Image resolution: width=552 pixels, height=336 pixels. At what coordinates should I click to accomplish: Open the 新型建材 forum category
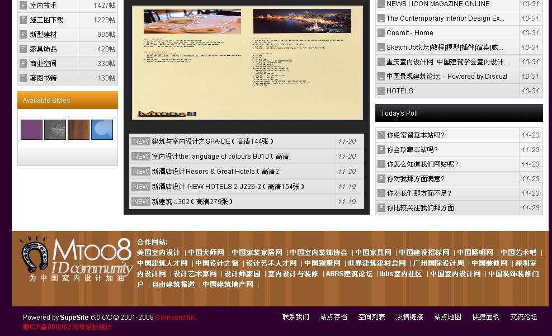tap(43, 35)
